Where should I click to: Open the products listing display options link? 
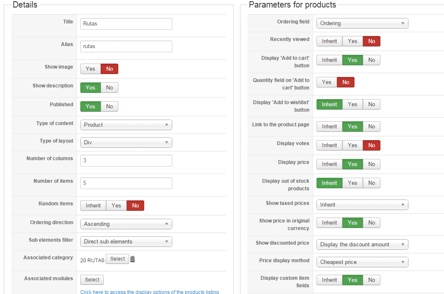(150, 292)
